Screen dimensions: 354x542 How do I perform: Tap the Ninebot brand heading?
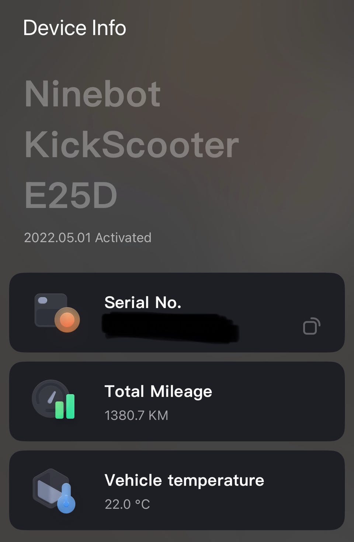point(93,94)
